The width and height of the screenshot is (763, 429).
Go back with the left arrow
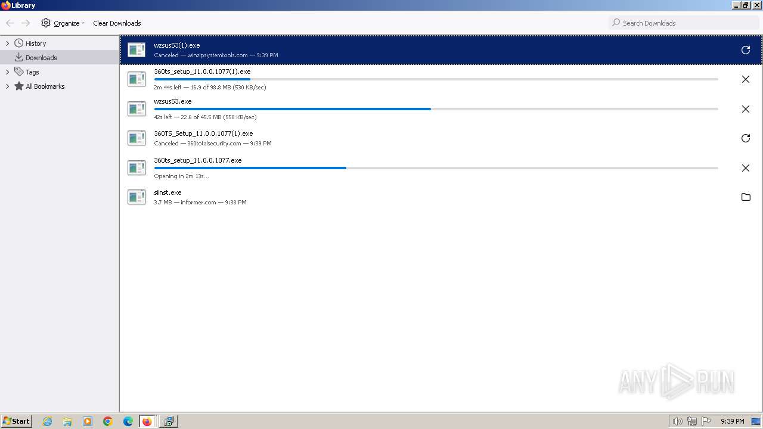[x=10, y=23]
